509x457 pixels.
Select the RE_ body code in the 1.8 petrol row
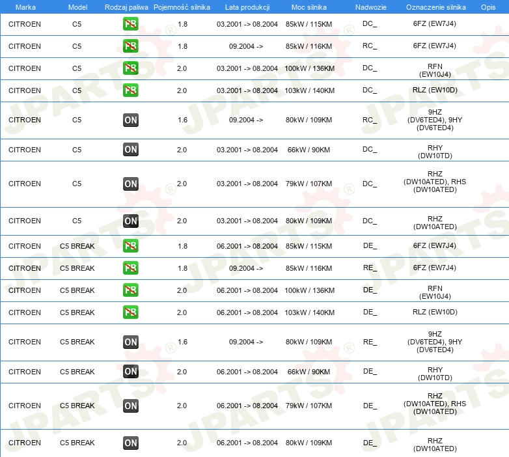(370, 268)
